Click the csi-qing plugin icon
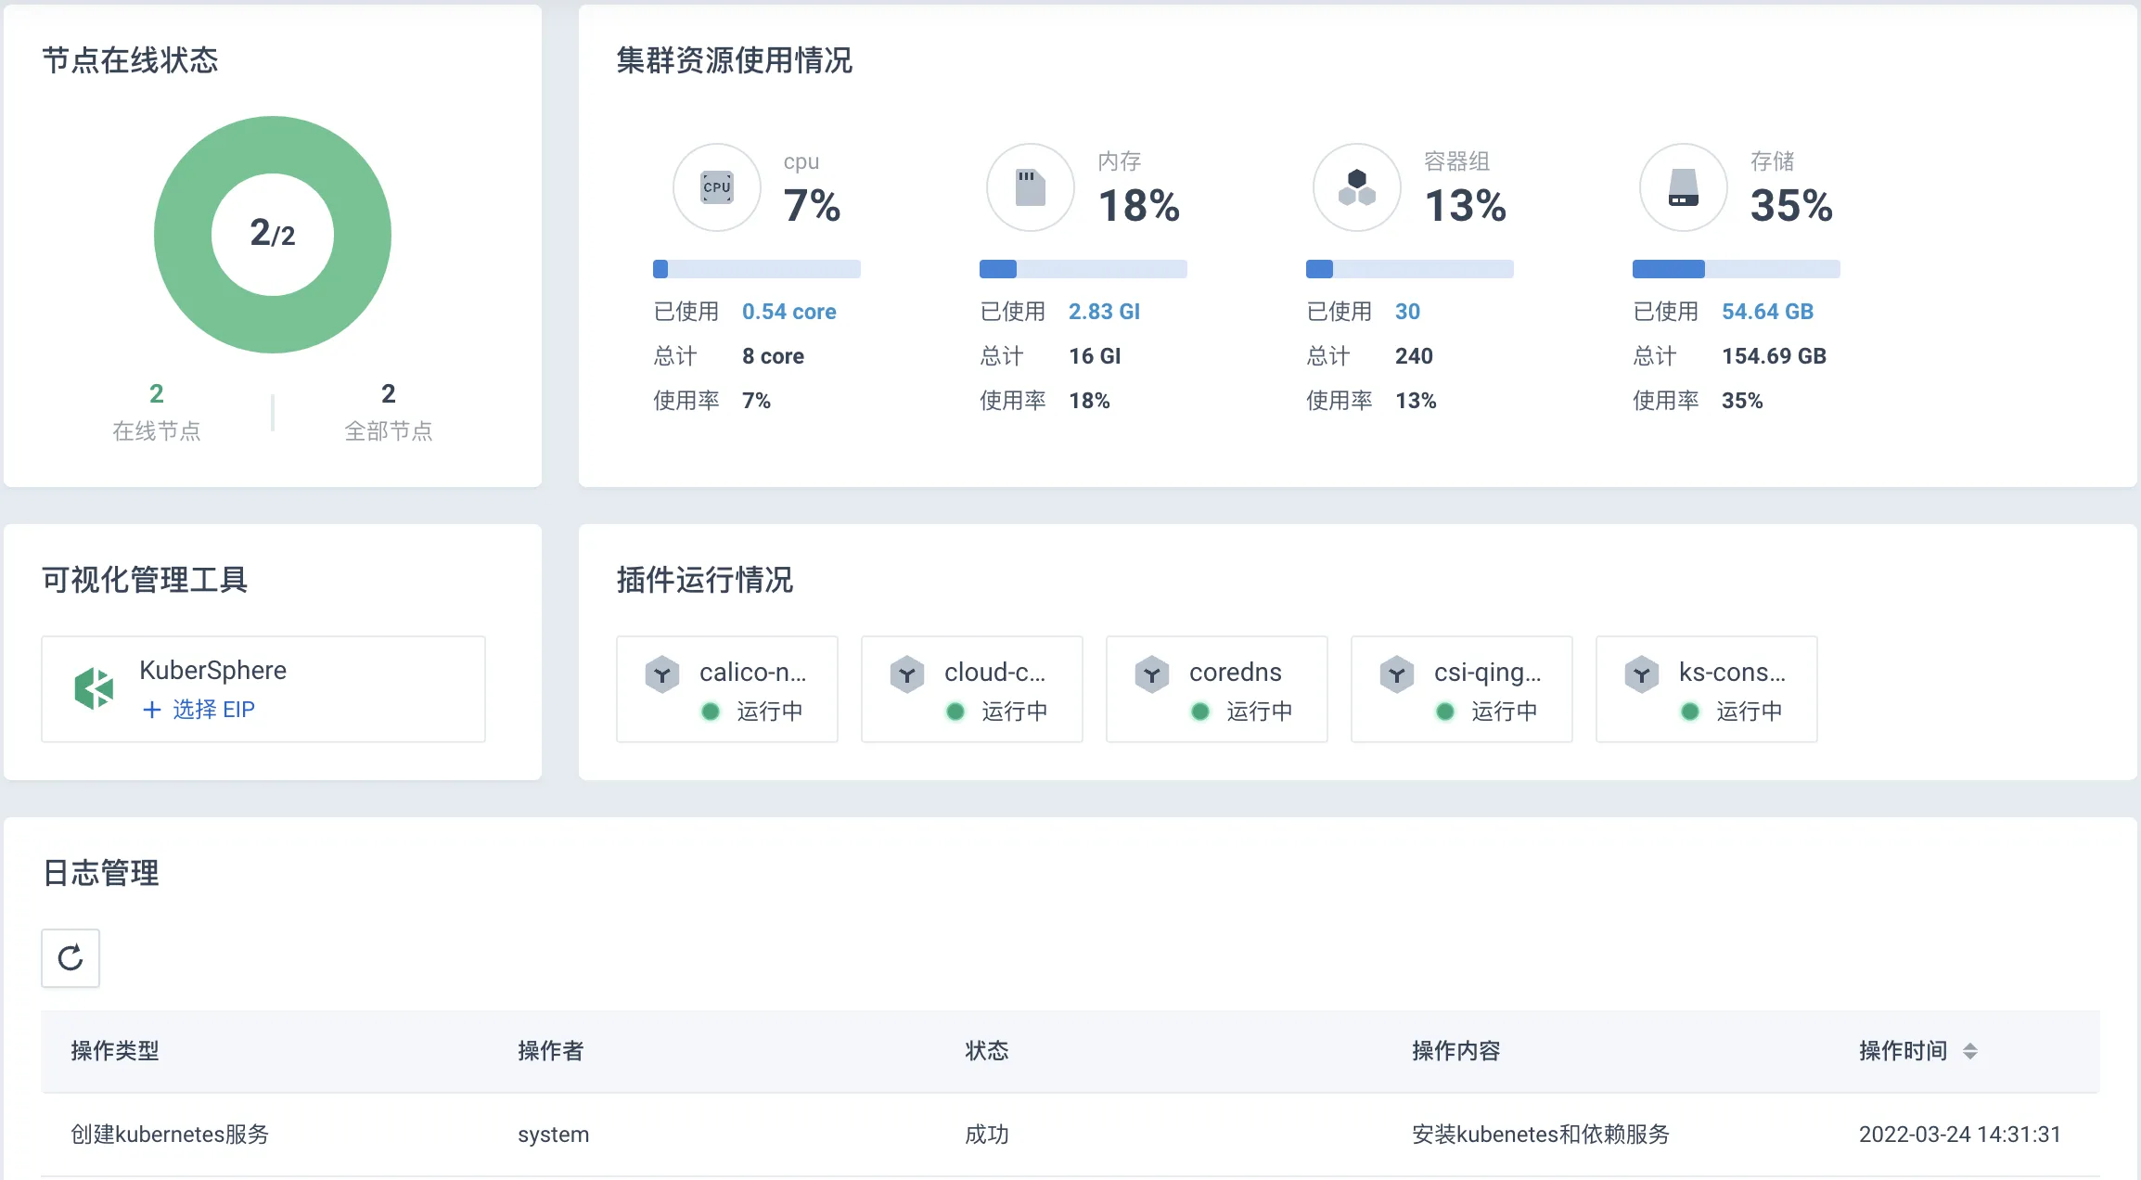 click(x=1397, y=673)
